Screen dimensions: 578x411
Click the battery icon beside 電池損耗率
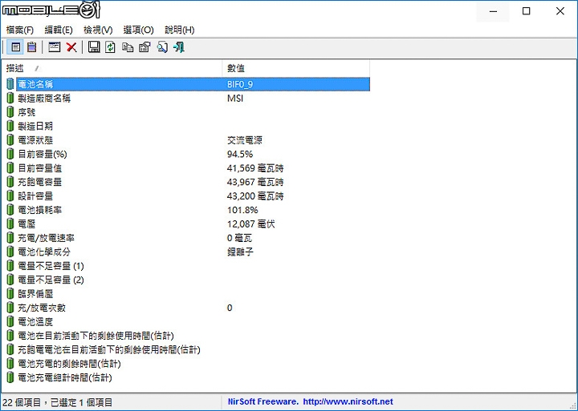pyautogui.click(x=10, y=210)
